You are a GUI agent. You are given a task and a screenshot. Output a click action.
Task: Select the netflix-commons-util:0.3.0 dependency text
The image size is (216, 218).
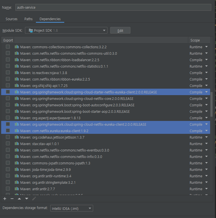[x=68, y=54]
